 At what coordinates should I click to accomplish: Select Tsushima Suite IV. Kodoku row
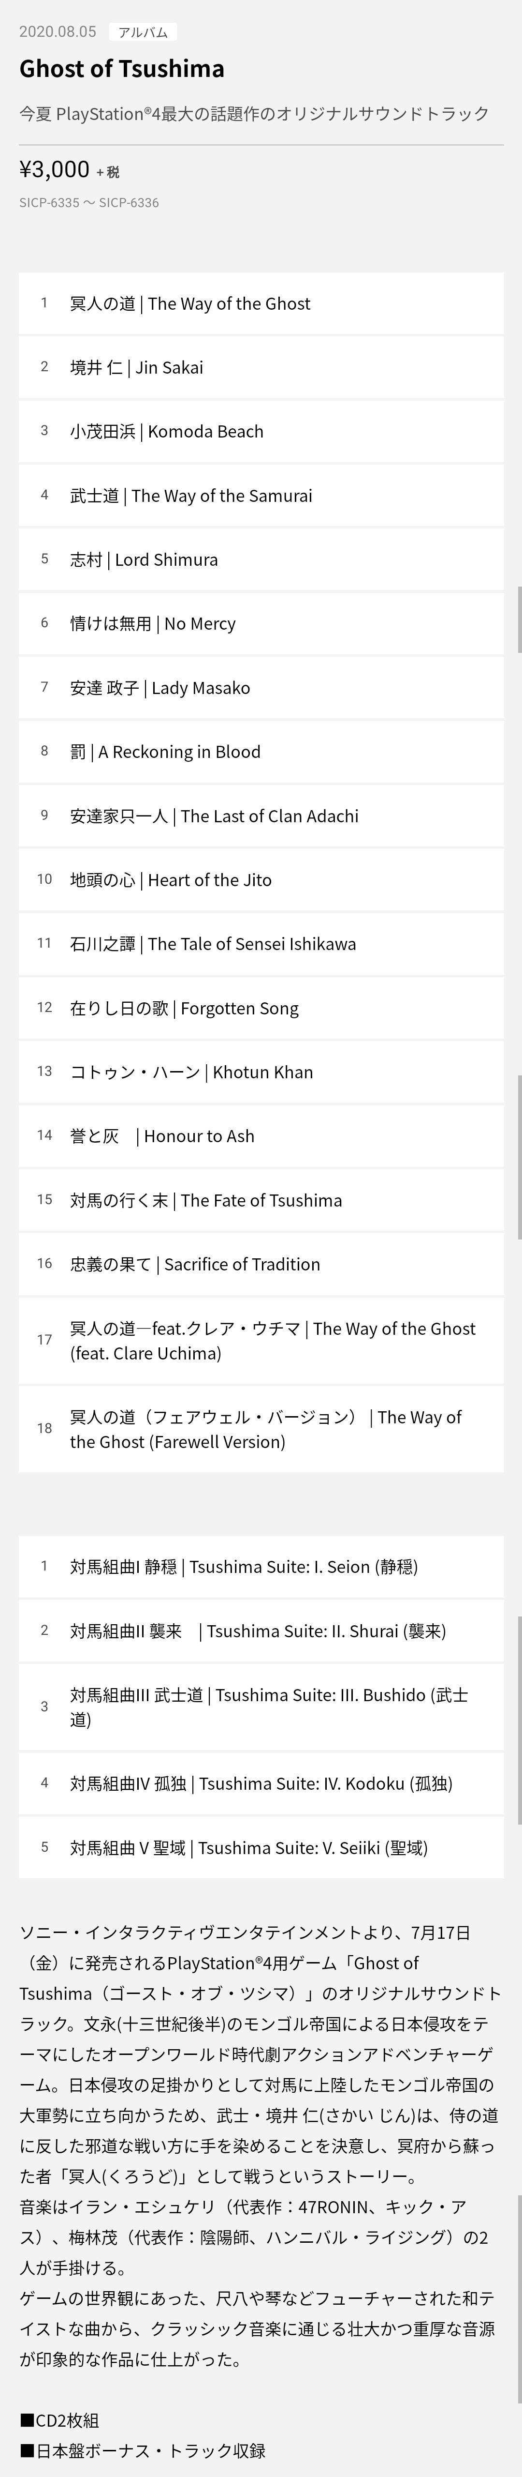point(261,1784)
